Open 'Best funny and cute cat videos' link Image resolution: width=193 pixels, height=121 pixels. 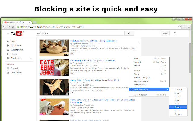[x=93, y=41]
